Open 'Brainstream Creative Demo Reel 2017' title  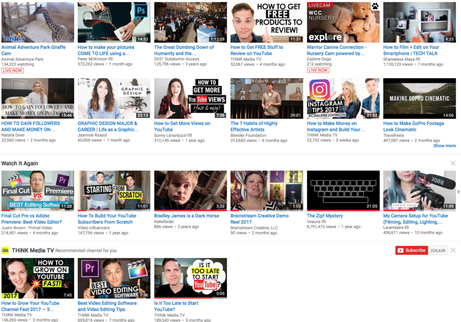click(260, 219)
